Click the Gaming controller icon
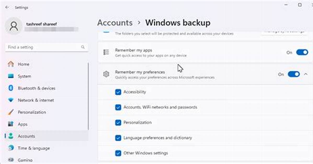The height and width of the screenshot is (164, 313). click(11, 160)
